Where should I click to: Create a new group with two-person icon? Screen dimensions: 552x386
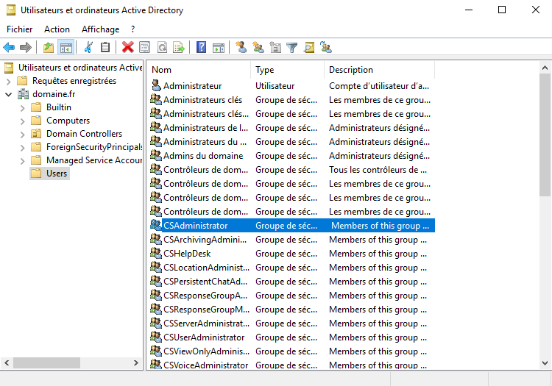tap(258, 47)
